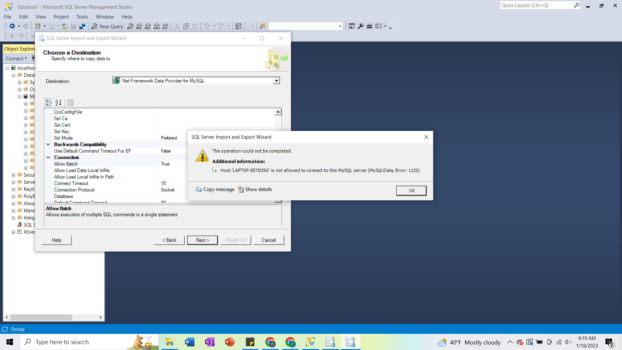Click the Help wizard button
This screenshot has width=622, height=350.
pos(57,240)
